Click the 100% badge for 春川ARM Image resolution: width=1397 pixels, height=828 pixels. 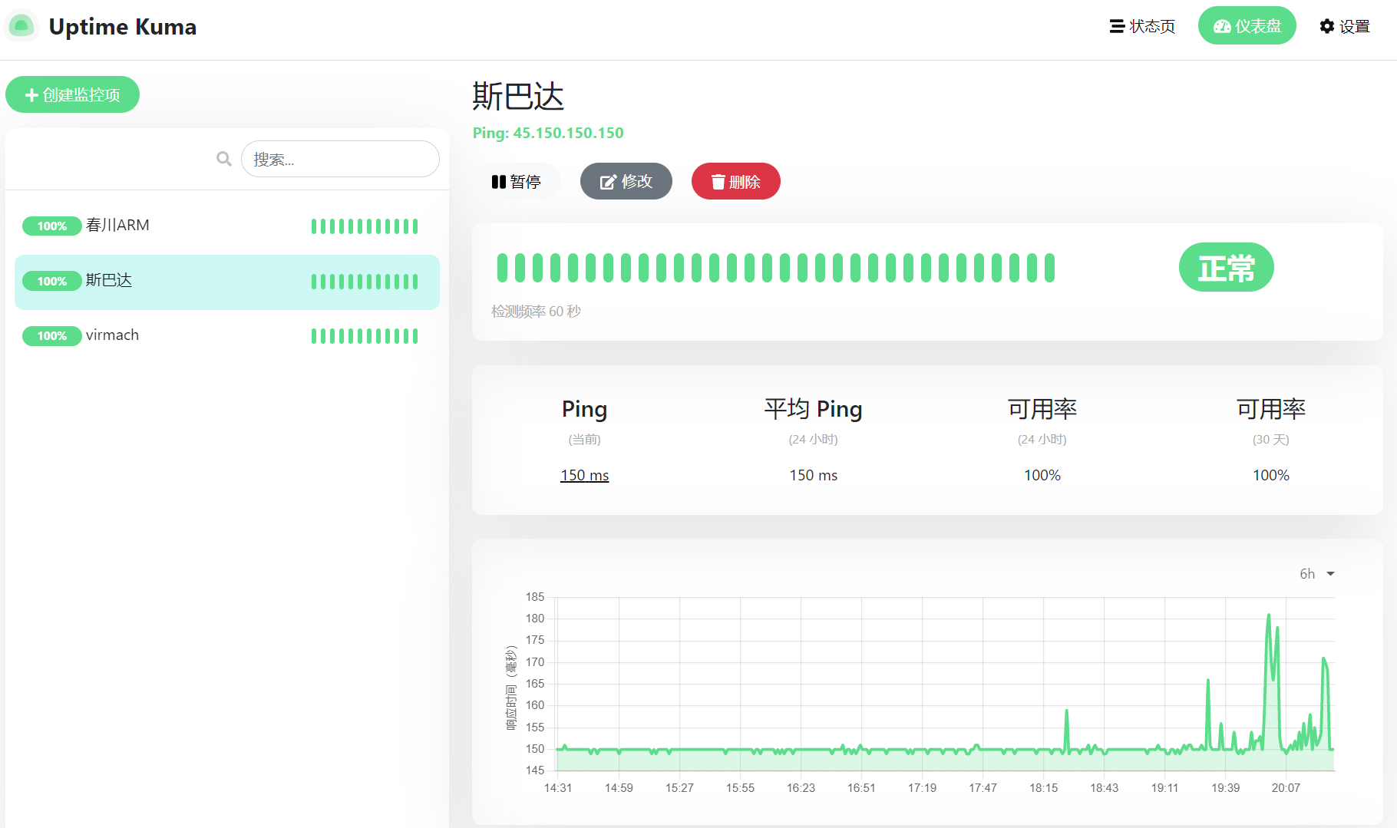tap(52, 226)
